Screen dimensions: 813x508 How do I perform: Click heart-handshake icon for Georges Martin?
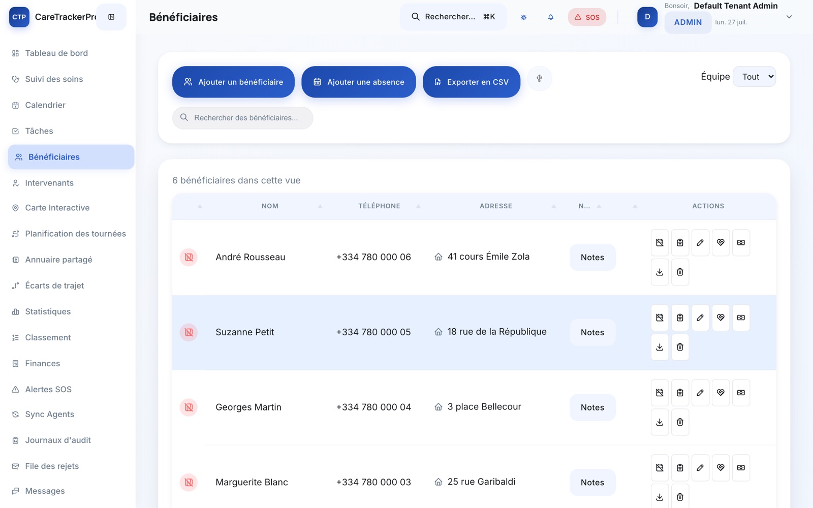[721, 393]
